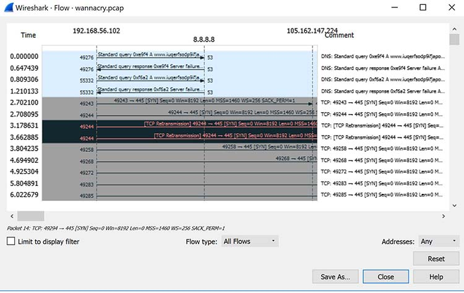Select flow row at time 0.809306
This screenshot has width=464, height=293.
pyautogui.click(x=179, y=80)
